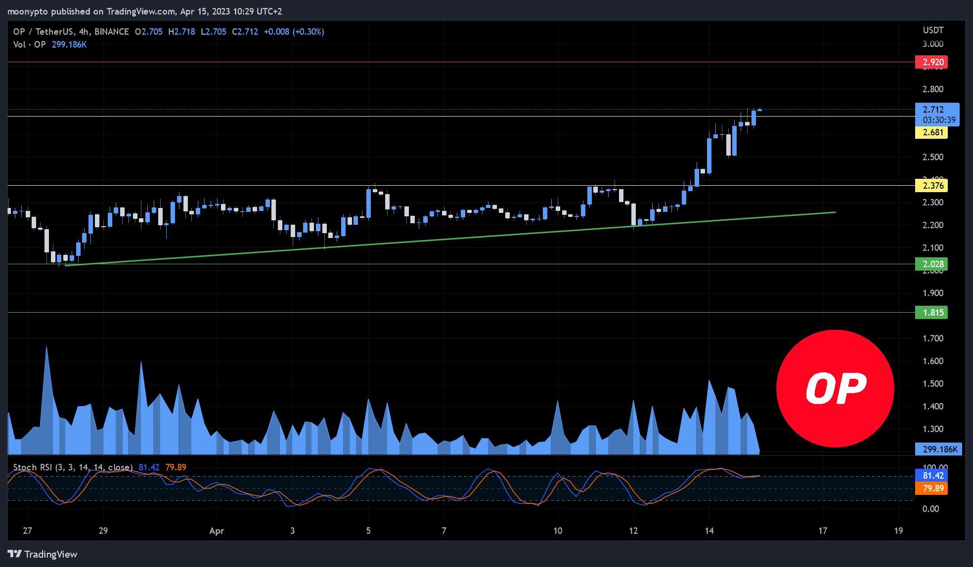
Task: Click the Apr date label on time axis
Action: pyautogui.click(x=217, y=531)
